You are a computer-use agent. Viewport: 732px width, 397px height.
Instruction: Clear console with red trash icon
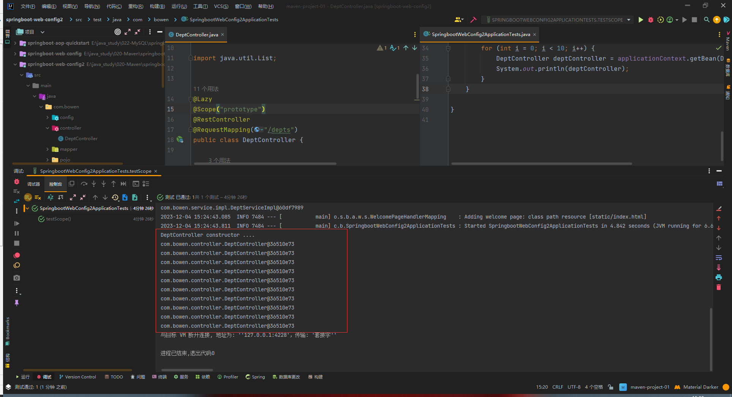719,287
